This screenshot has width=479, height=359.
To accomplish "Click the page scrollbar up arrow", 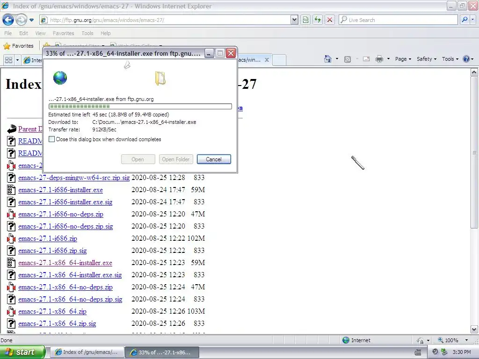I will (474, 72).
